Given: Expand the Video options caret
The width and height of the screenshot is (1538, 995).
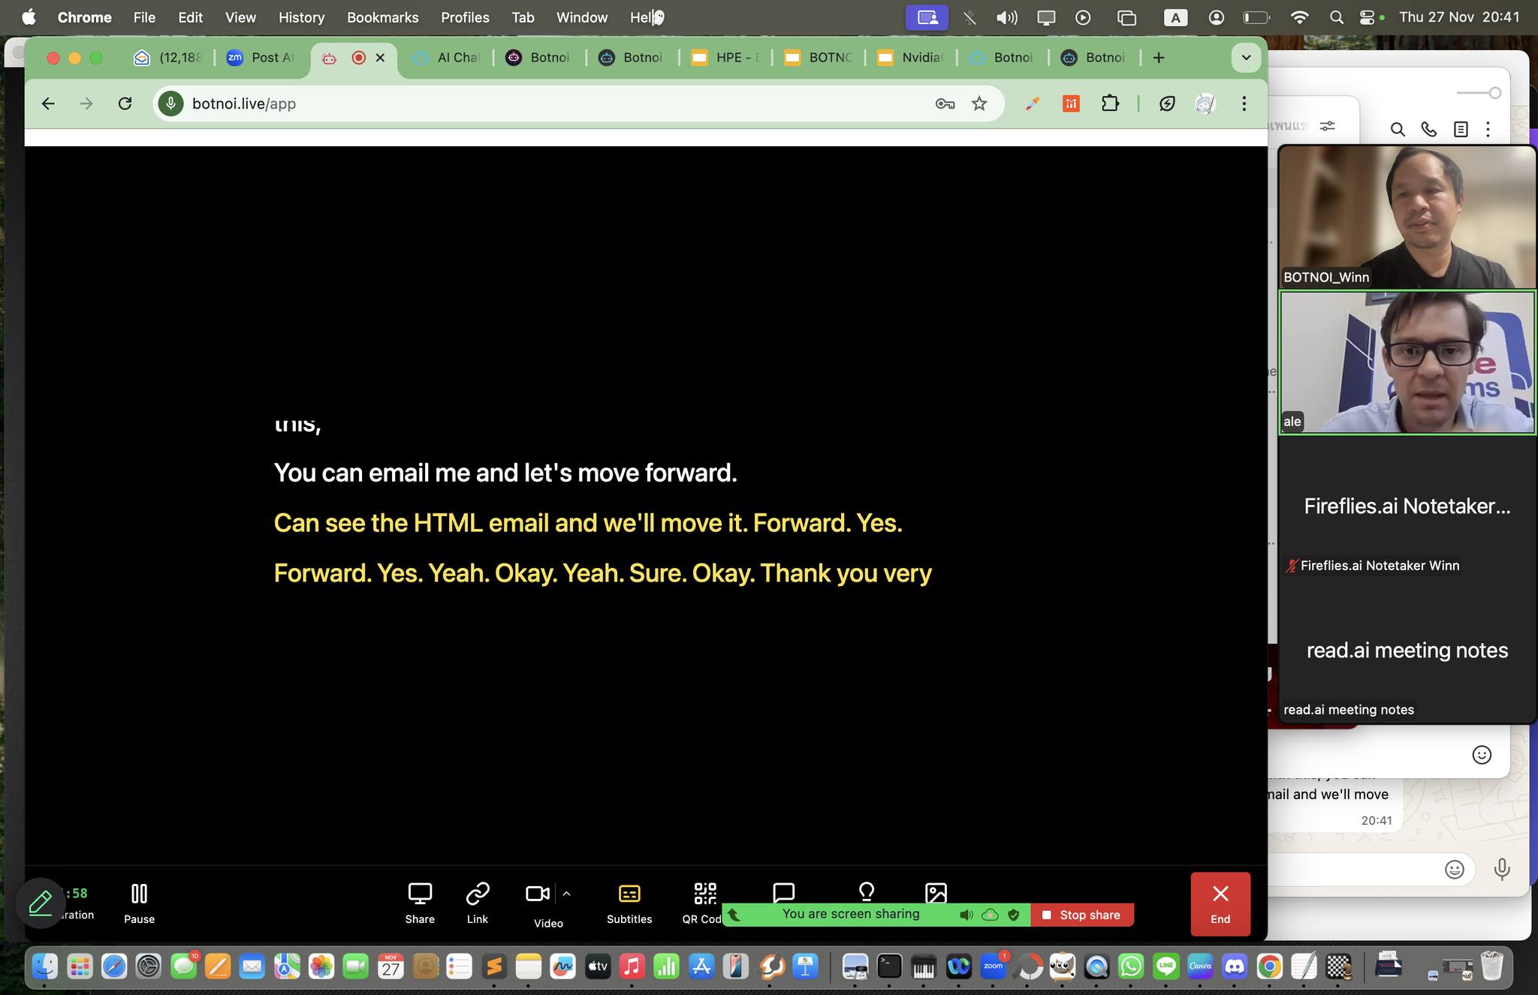Looking at the screenshot, I should (x=567, y=894).
